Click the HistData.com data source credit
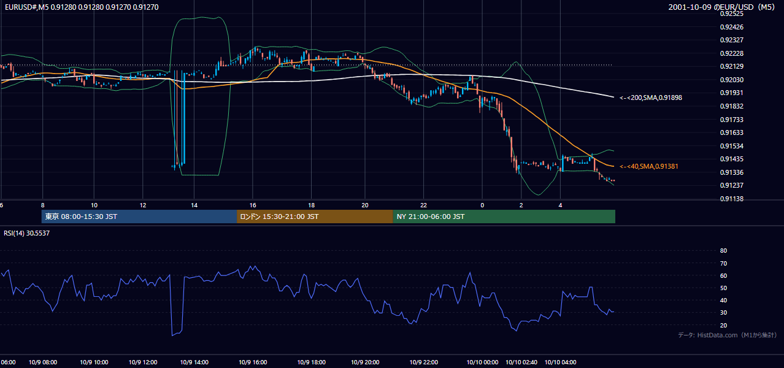784x368 pixels. 728,335
